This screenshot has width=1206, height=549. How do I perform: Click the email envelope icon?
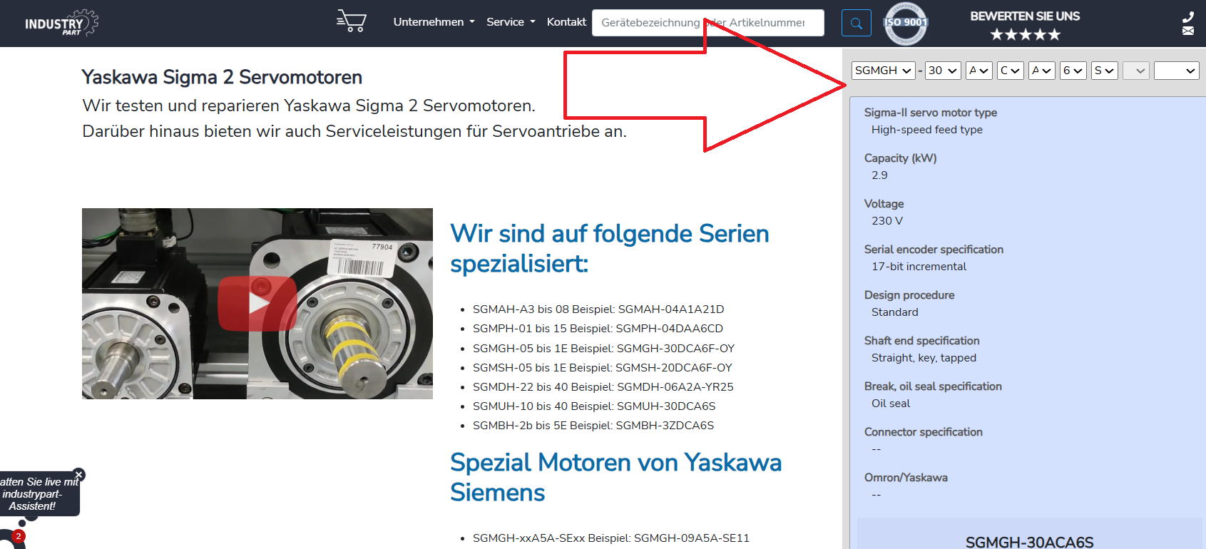tap(1188, 31)
